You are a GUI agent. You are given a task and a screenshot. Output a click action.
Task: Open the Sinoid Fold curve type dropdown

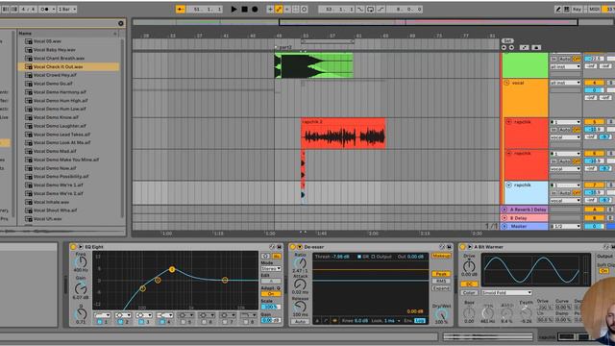click(x=506, y=292)
